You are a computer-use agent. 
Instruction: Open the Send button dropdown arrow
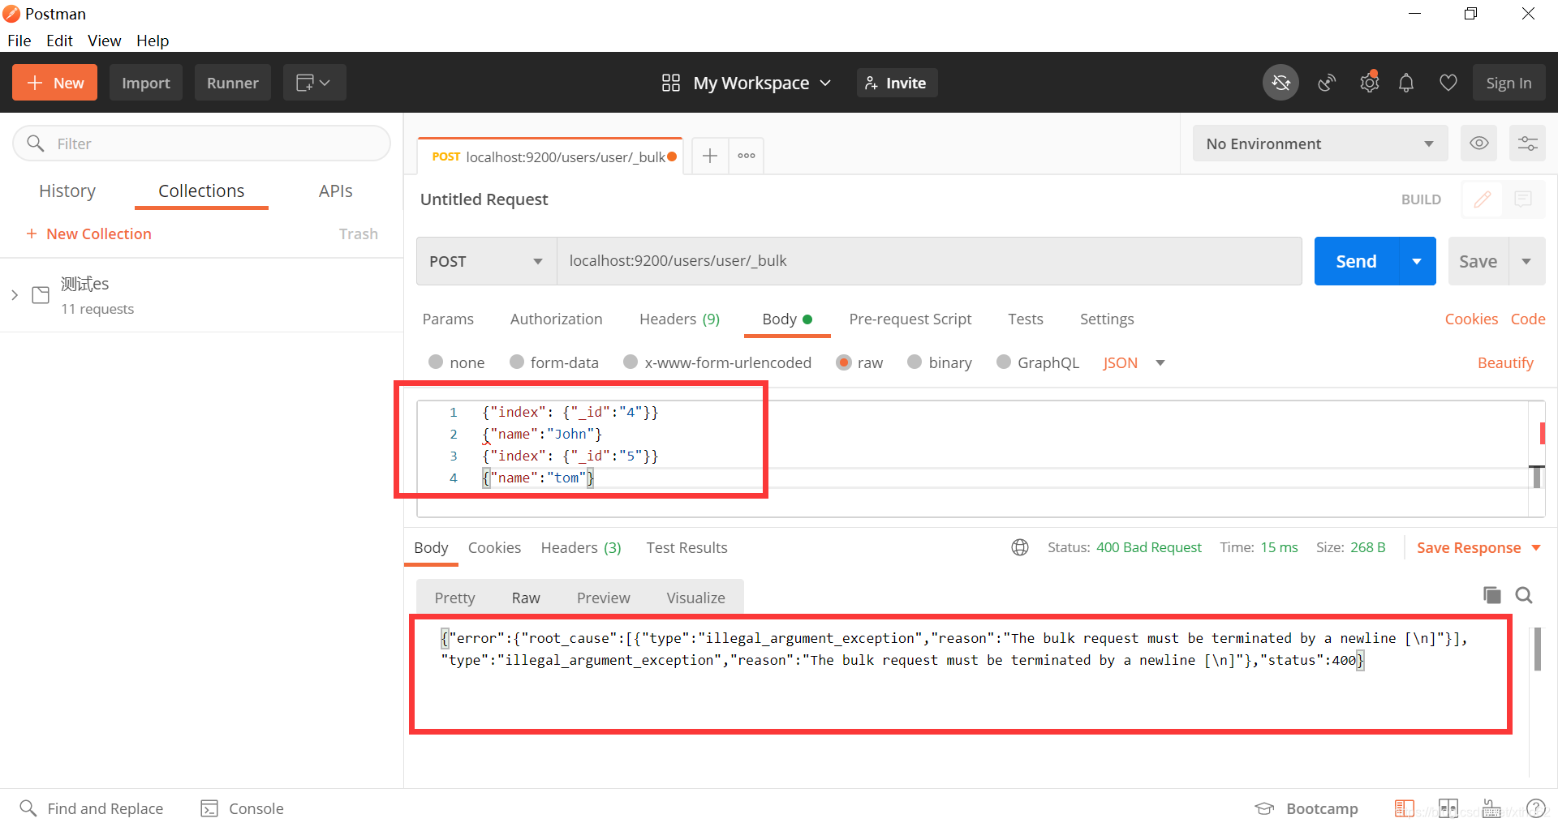[1417, 261]
